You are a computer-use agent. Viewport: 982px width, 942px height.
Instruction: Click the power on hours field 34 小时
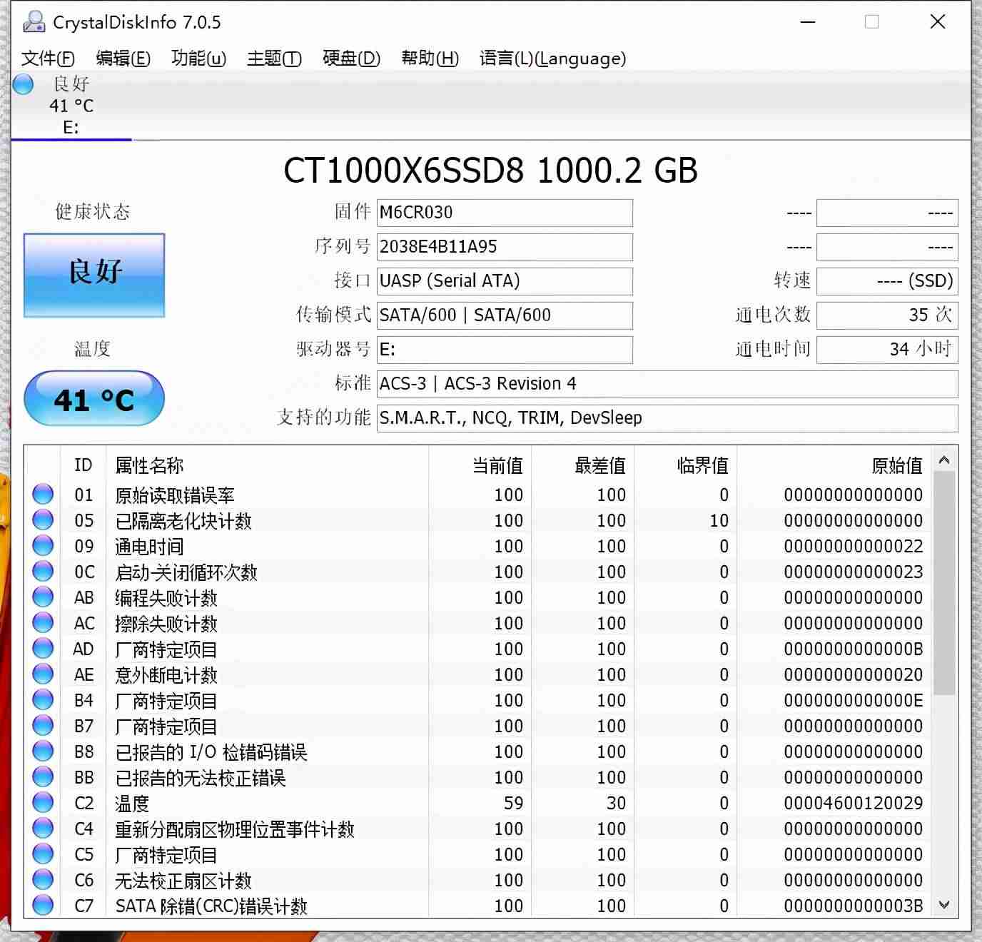click(x=887, y=350)
